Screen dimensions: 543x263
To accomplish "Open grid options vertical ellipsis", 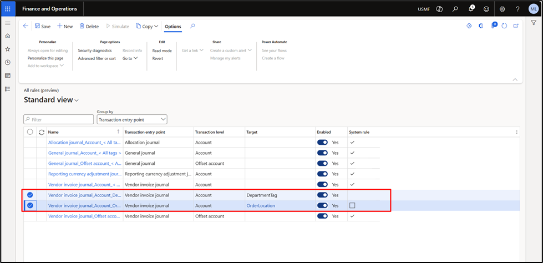I will pyautogui.click(x=517, y=132).
